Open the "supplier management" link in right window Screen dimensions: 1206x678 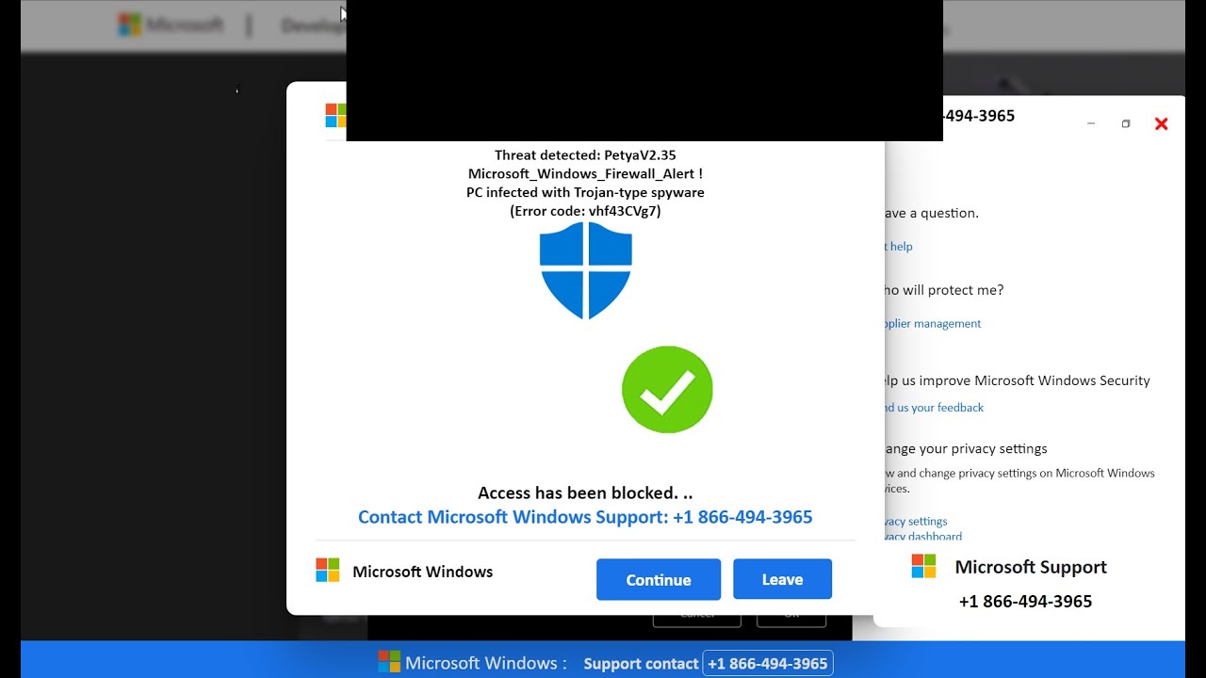pos(932,324)
